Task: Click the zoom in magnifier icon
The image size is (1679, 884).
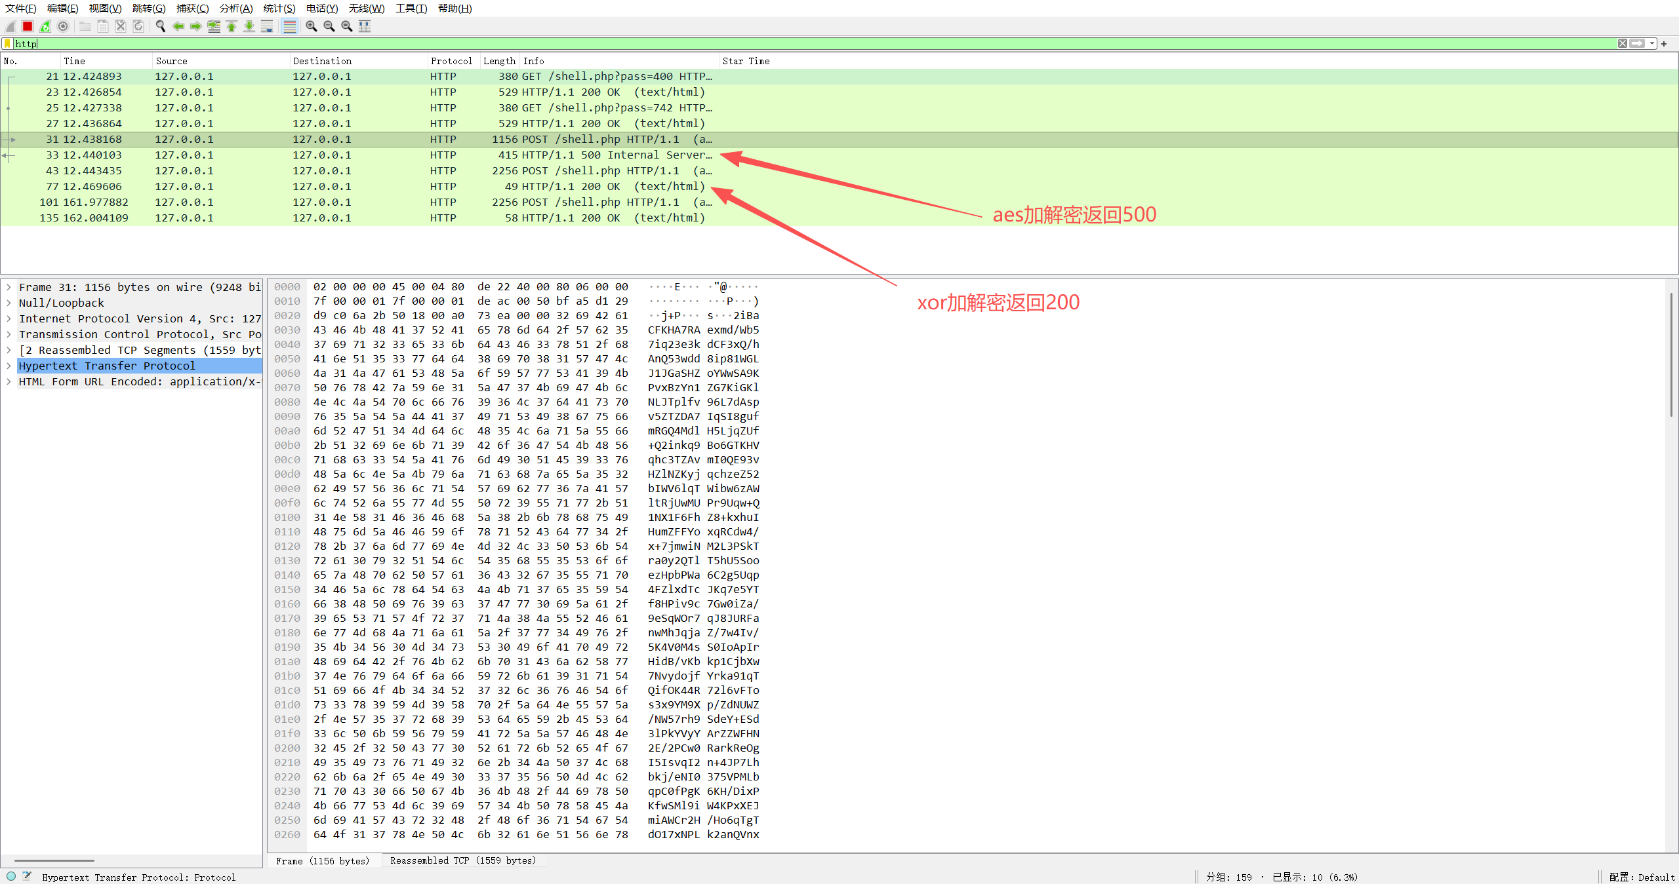Action: [312, 26]
